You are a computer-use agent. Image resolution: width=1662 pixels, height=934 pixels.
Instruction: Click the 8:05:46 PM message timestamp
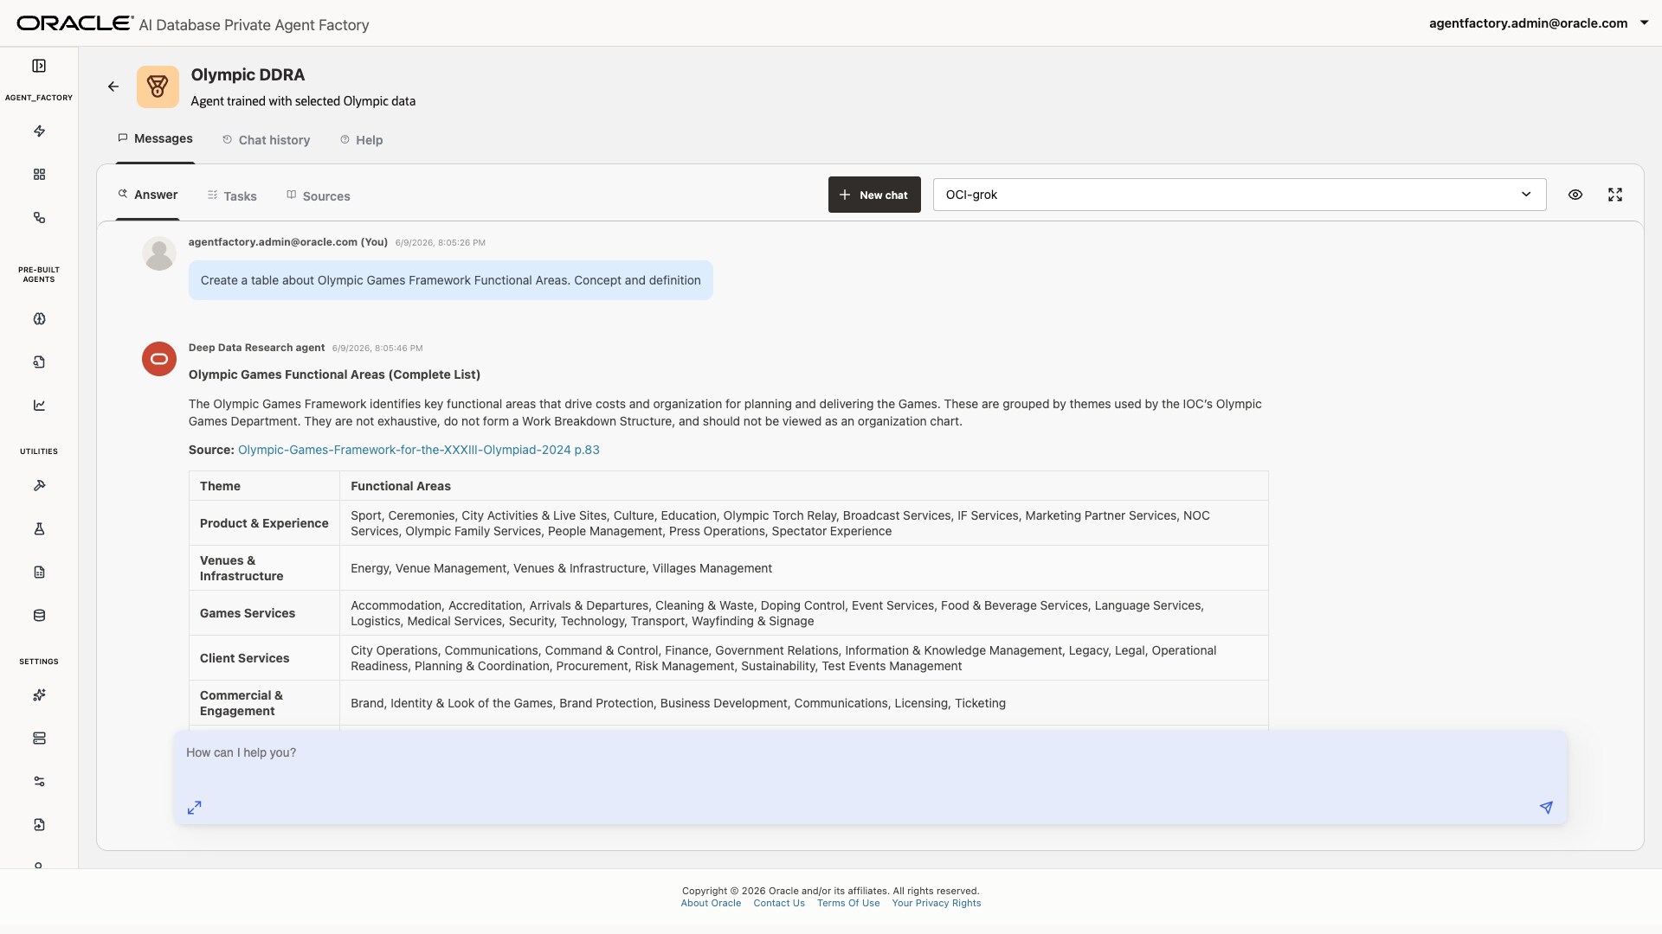377,349
